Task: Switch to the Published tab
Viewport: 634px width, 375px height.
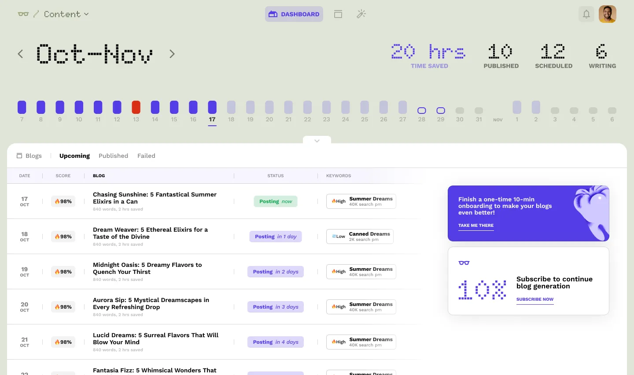Action: click(x=113, y=156)
